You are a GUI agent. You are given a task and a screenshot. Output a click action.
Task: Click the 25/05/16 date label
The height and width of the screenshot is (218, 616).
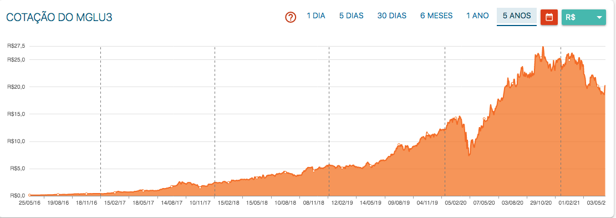click(x=30, y=204)
